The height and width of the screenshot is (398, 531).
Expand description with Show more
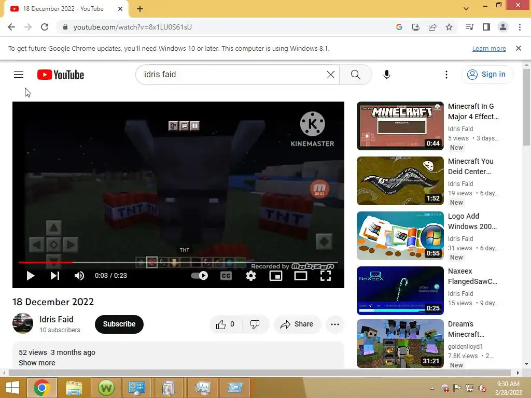pos(37,363)
